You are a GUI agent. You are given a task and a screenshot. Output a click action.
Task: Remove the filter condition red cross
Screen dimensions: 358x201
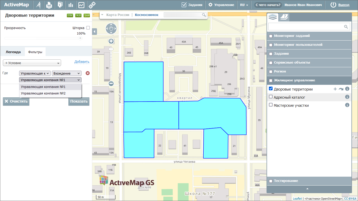88,73
